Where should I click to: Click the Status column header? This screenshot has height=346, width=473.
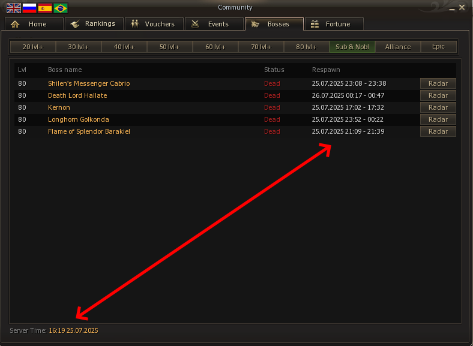(x=274, y=70)
